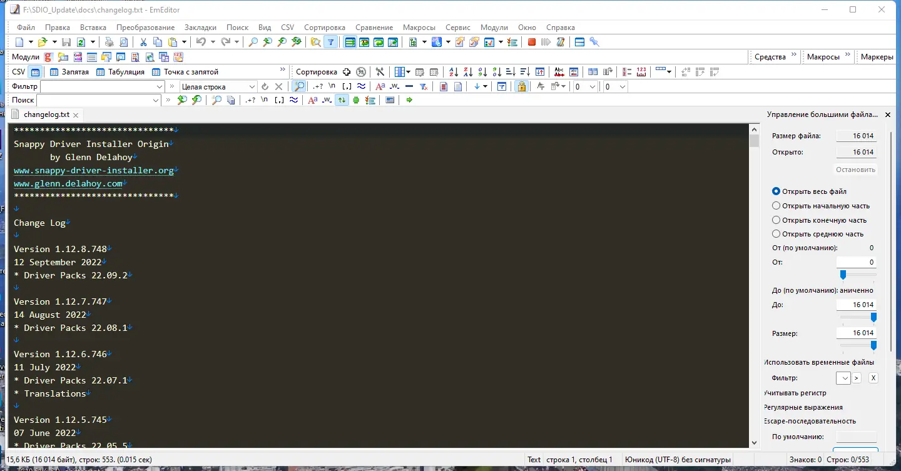Viewport: 901px width, 471px height.
Task: Click the red G plugin icon in Модули bar
Action: pyautogui.click(x=48, y=57)
